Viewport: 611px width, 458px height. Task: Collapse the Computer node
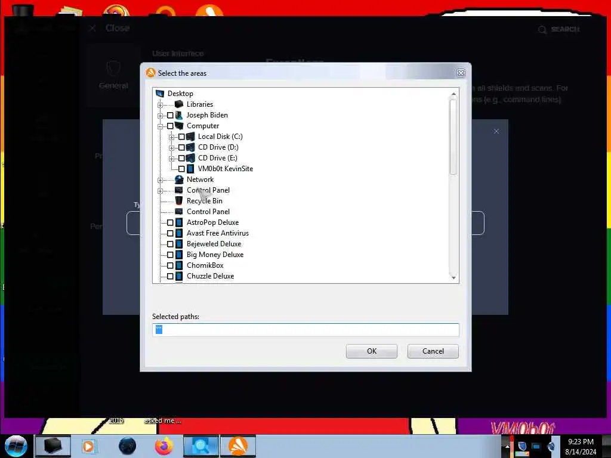click(160, 126)
